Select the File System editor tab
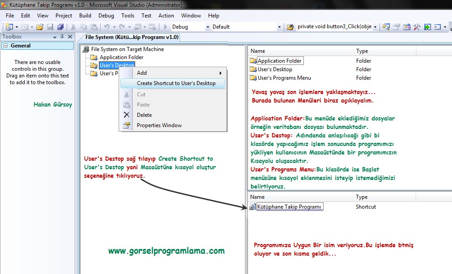Viewport: 452px width, 274px height. click(132, 37)
